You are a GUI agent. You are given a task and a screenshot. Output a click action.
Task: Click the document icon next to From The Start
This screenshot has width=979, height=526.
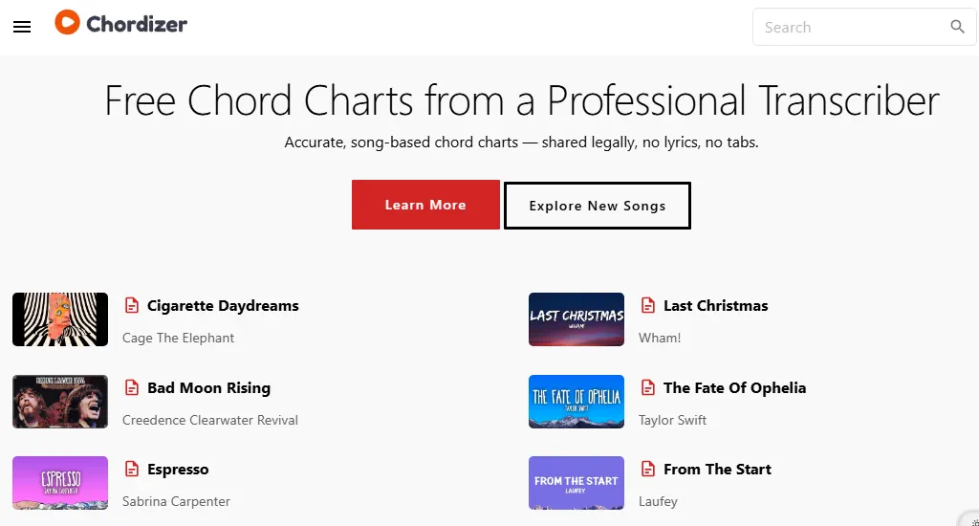648,470
